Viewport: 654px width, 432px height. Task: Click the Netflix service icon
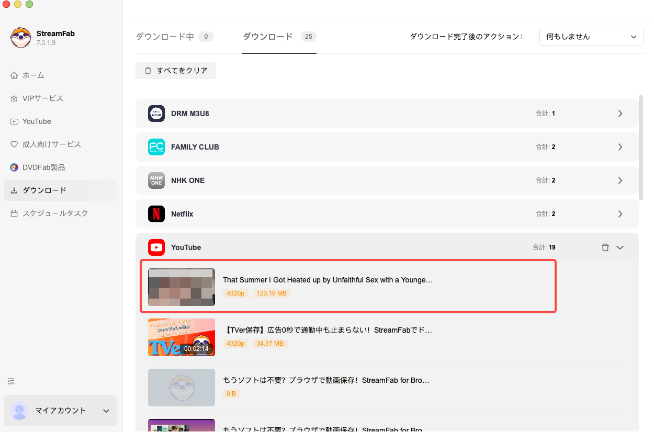click(156, 214)
